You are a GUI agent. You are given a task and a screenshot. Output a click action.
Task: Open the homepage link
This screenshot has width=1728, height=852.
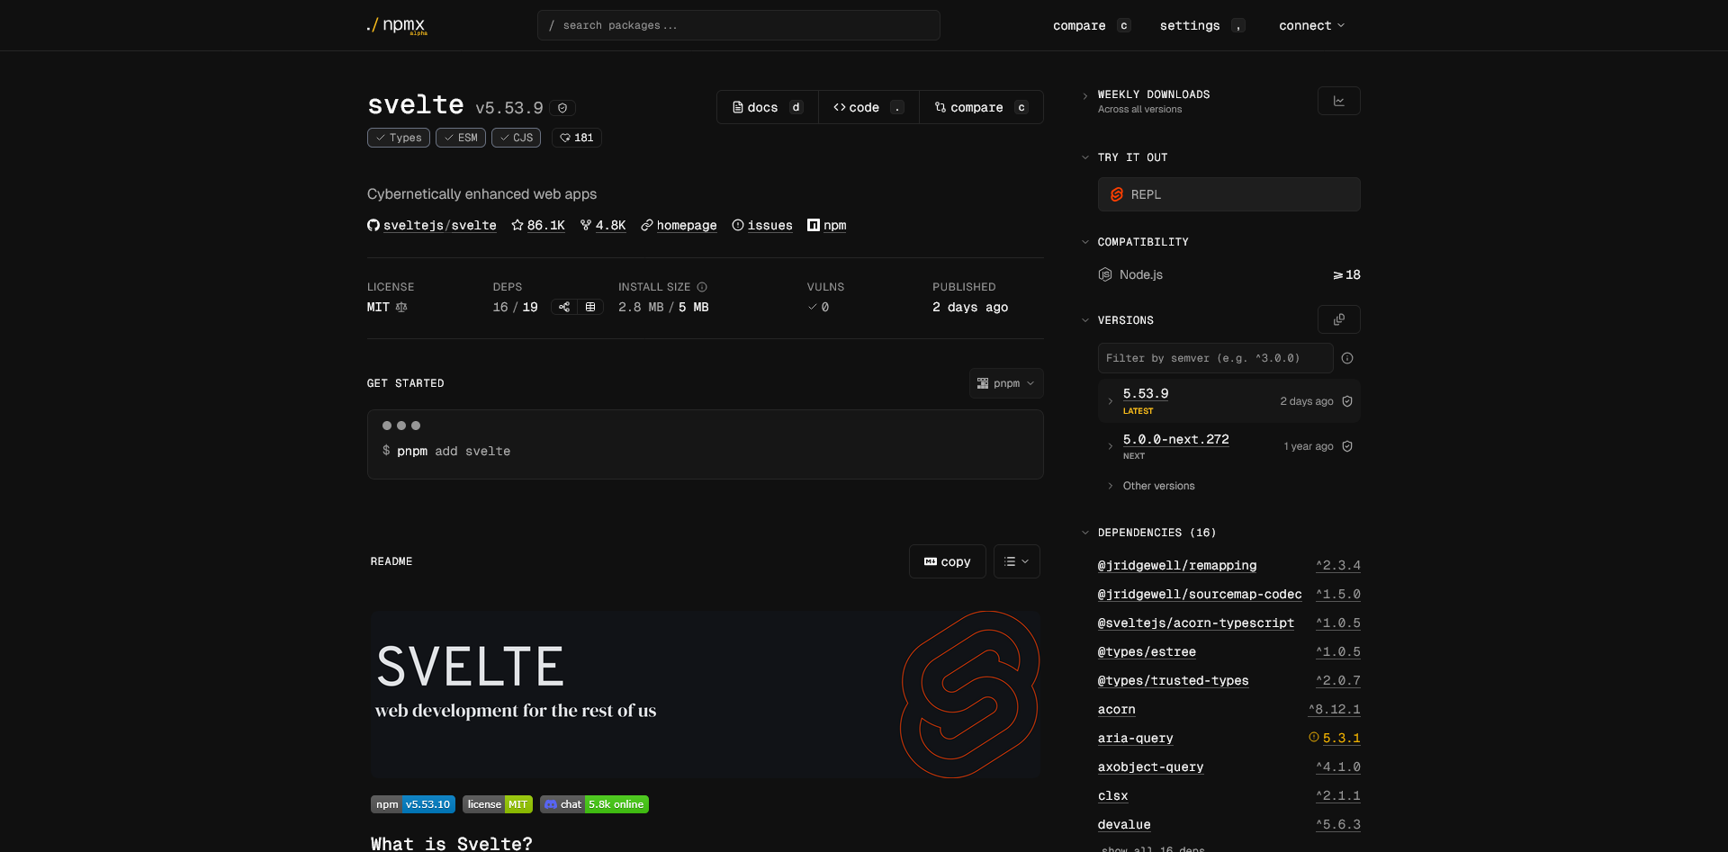tap(679, 225)
